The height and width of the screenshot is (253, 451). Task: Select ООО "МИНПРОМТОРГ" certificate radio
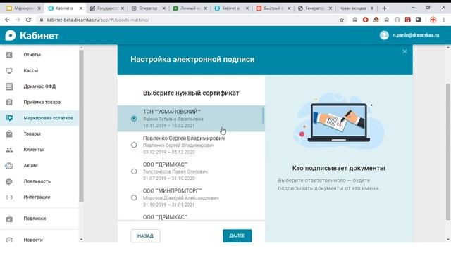(134, 197)
